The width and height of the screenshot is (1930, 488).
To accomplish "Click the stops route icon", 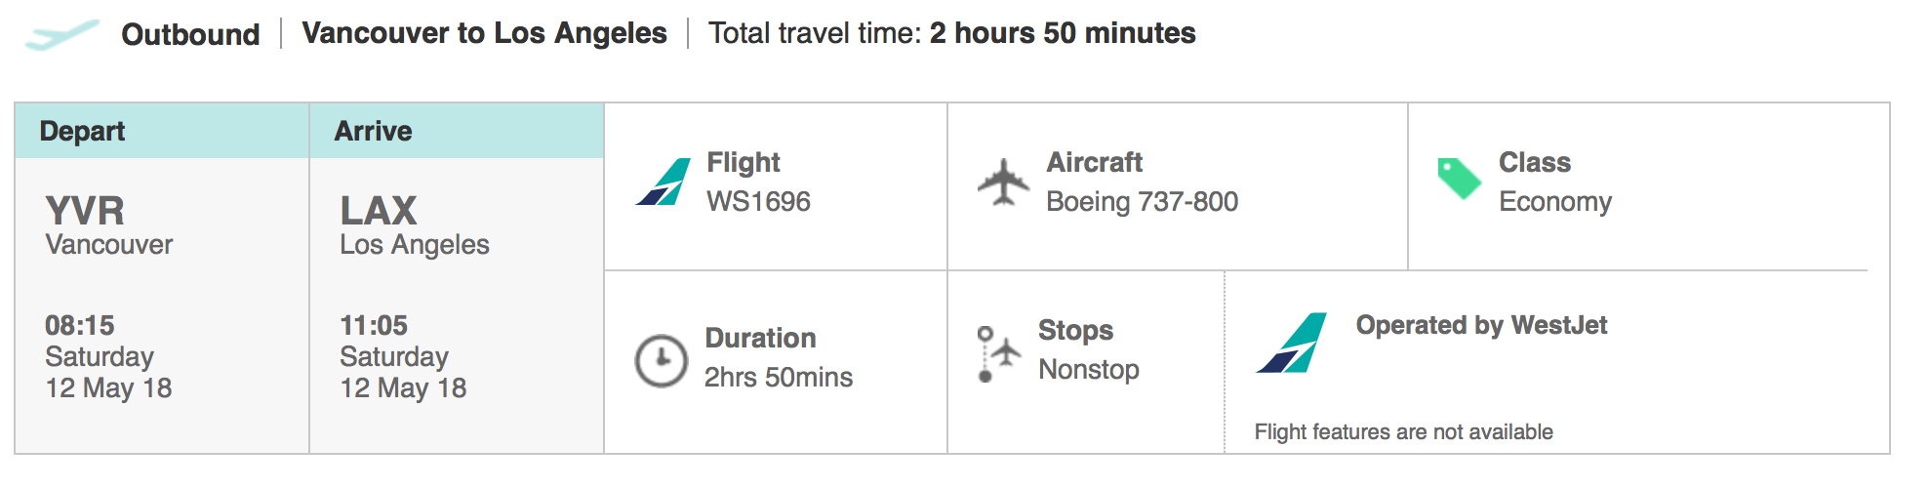I will 998,353.
